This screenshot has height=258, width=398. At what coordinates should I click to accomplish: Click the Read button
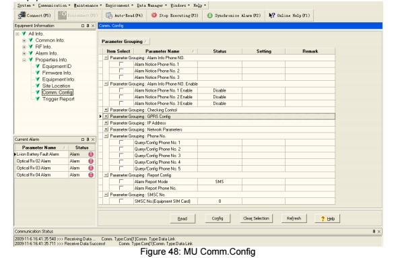pyautogui.click(x=183, y=219)
